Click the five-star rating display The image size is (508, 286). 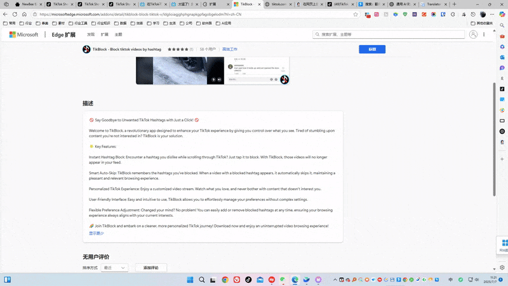tap(178, 50)
